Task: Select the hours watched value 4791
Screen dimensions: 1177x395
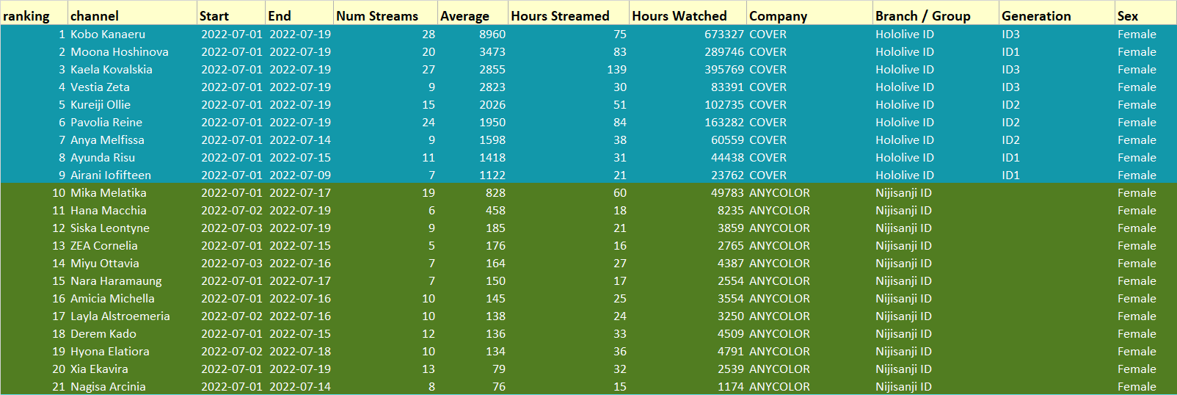Action: (x=731, y=351)
